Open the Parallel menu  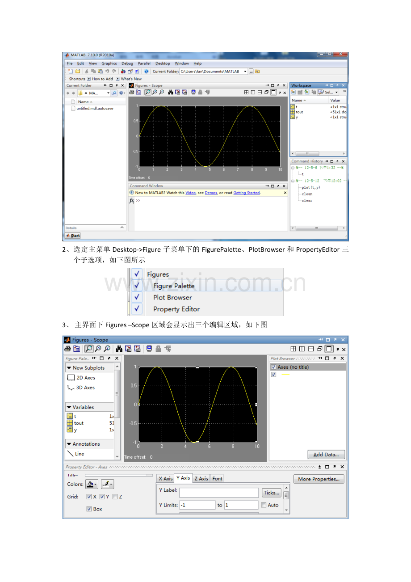[144, 63]
